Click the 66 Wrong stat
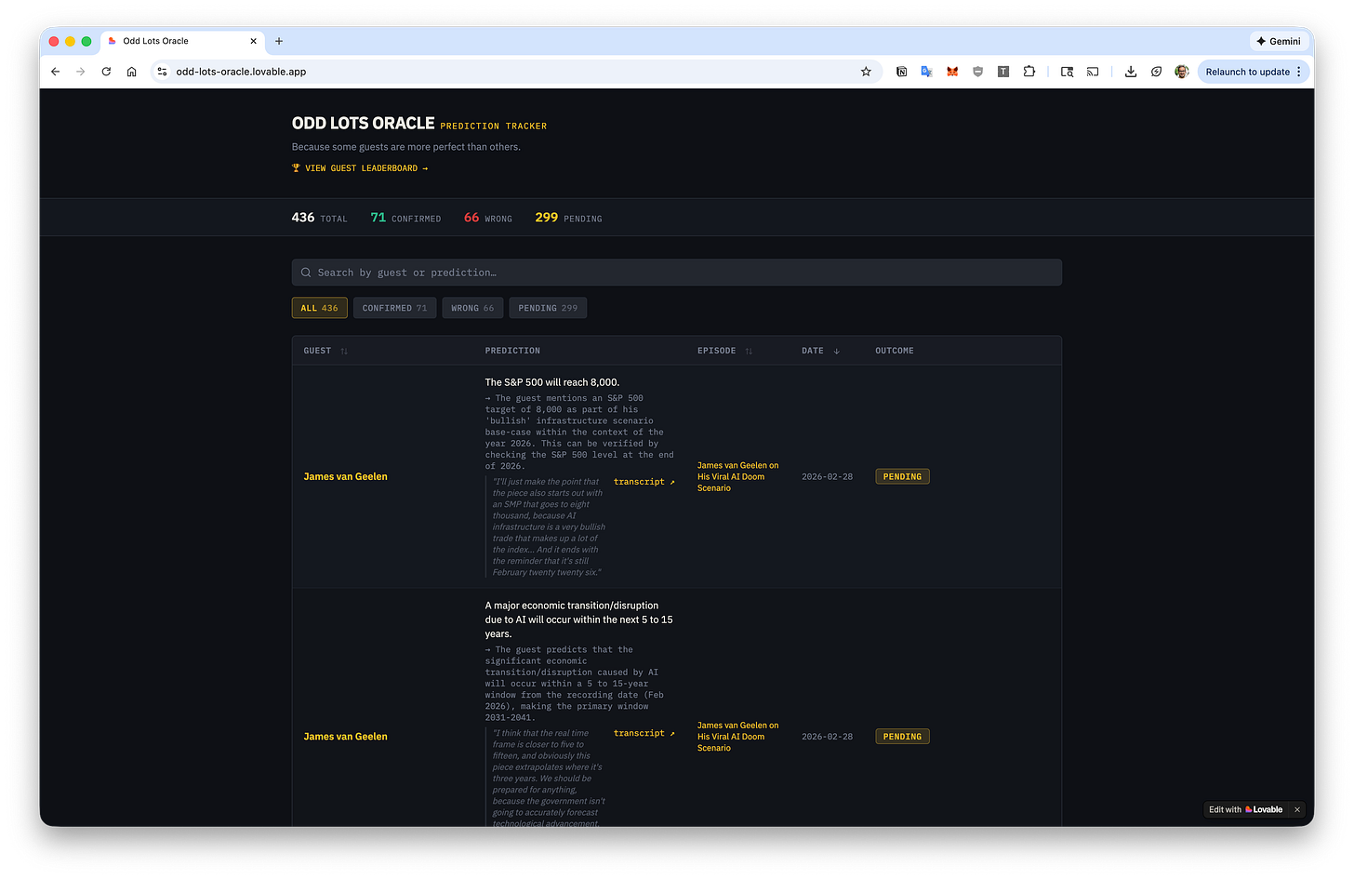The image size is (1354, 879). [x=488, y=218]
